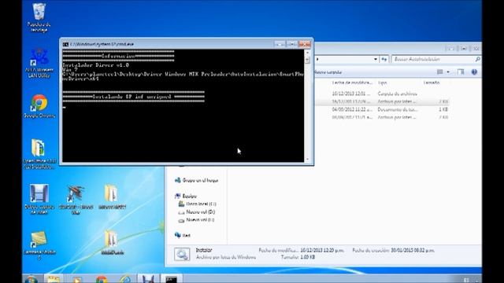This screenshot has height=283, width=504.
Task: Click the Windows Start button
Action: 31,279
